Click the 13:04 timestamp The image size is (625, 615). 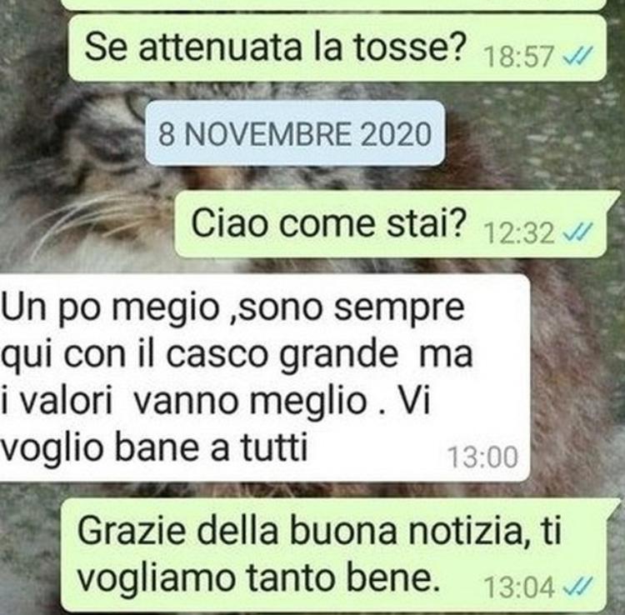pyautogui.click(x=518, y=587)
